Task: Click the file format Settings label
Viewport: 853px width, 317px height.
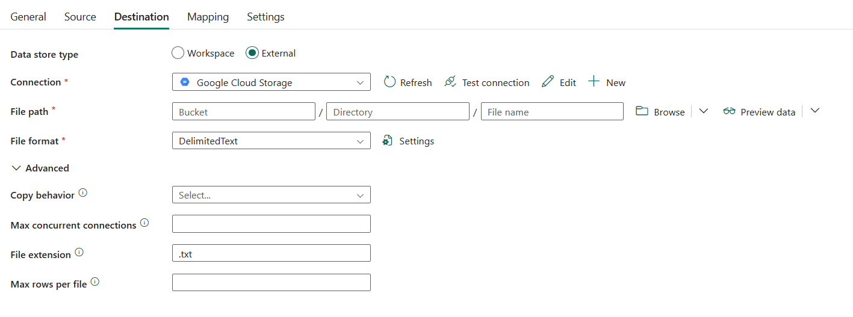Action: tap(417, 141)
